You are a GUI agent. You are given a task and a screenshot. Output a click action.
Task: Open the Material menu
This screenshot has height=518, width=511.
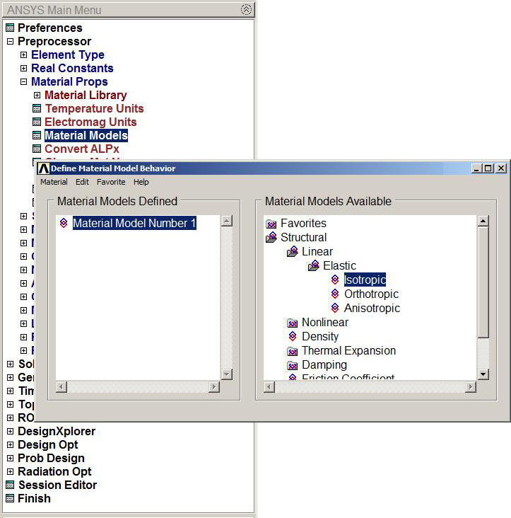coord(54,182)
